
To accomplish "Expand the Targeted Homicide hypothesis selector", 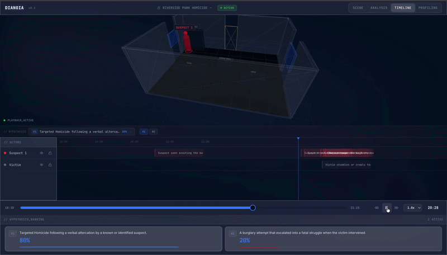I will pyautogui.click(x=82, y=132).
